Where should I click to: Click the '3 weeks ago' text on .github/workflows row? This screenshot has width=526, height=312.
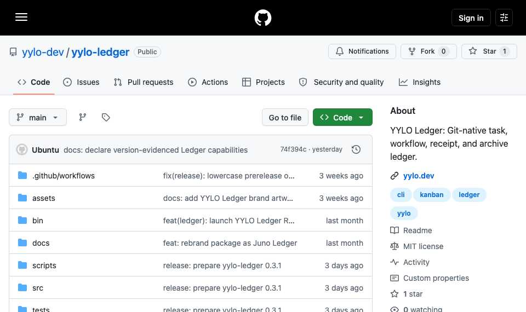(341, 176)
